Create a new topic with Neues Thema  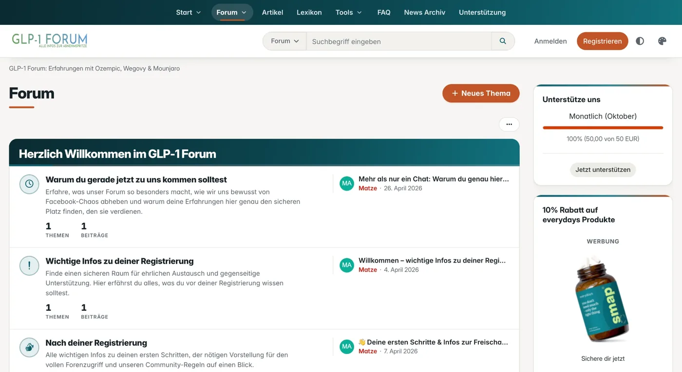[x=481, y=93]
